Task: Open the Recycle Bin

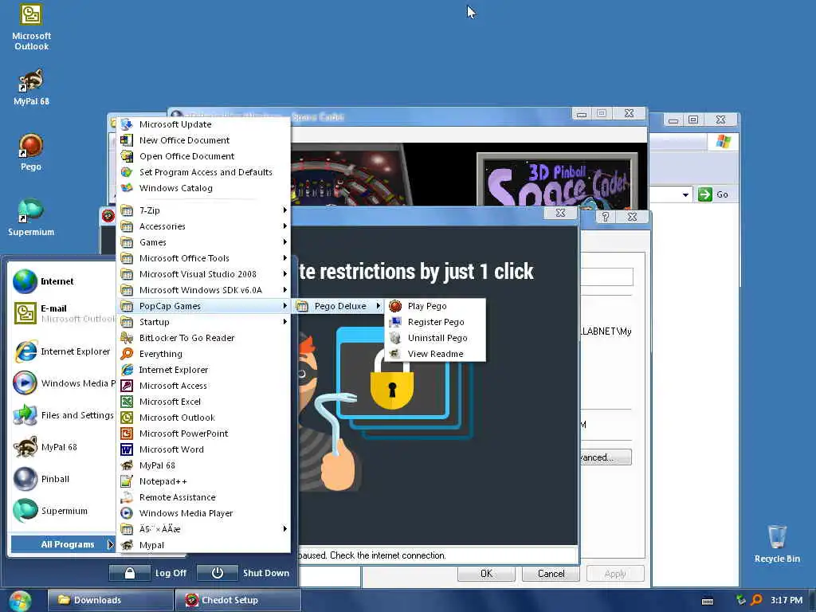Action: pyautogui.click(x=776, y=543)
